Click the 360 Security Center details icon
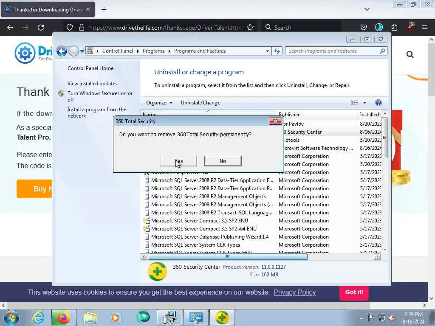This screenshot has height=326, width=435. tap(157, 271)
